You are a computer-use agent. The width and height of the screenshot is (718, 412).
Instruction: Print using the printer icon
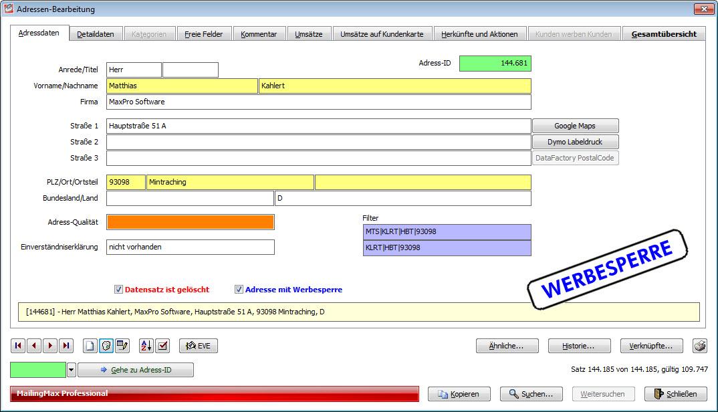699,346
